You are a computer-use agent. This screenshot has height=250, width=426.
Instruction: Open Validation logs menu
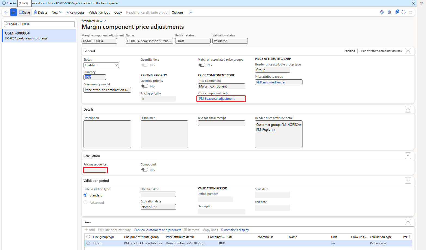coord(99,12)
